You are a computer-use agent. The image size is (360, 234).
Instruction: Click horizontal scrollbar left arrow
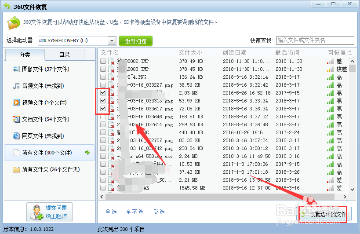tap(102, 197)
